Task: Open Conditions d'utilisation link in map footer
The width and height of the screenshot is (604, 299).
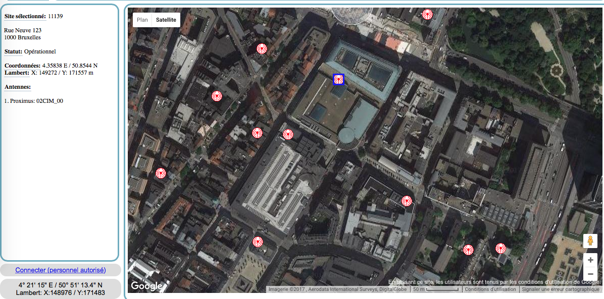Action: click(x=490, y=289)
